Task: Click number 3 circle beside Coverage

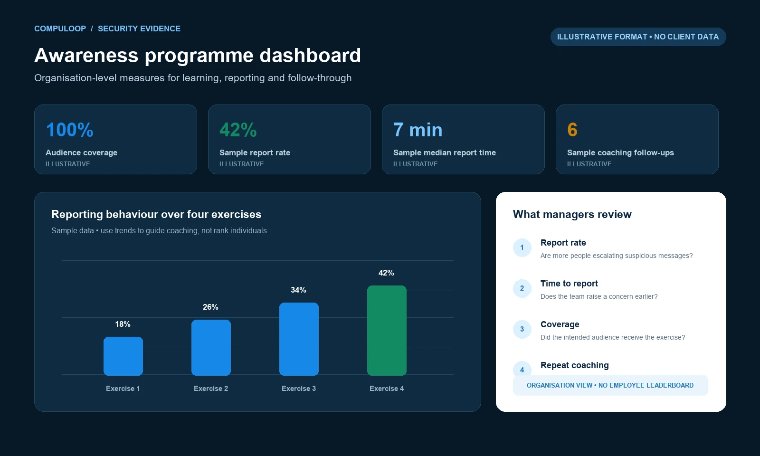Action: tap(522, 329)
